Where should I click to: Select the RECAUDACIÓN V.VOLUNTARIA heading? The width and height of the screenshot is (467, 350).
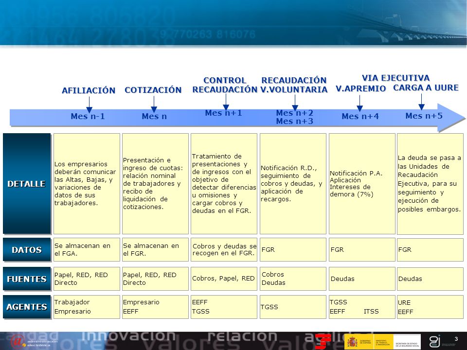click(x=294, y=85)
